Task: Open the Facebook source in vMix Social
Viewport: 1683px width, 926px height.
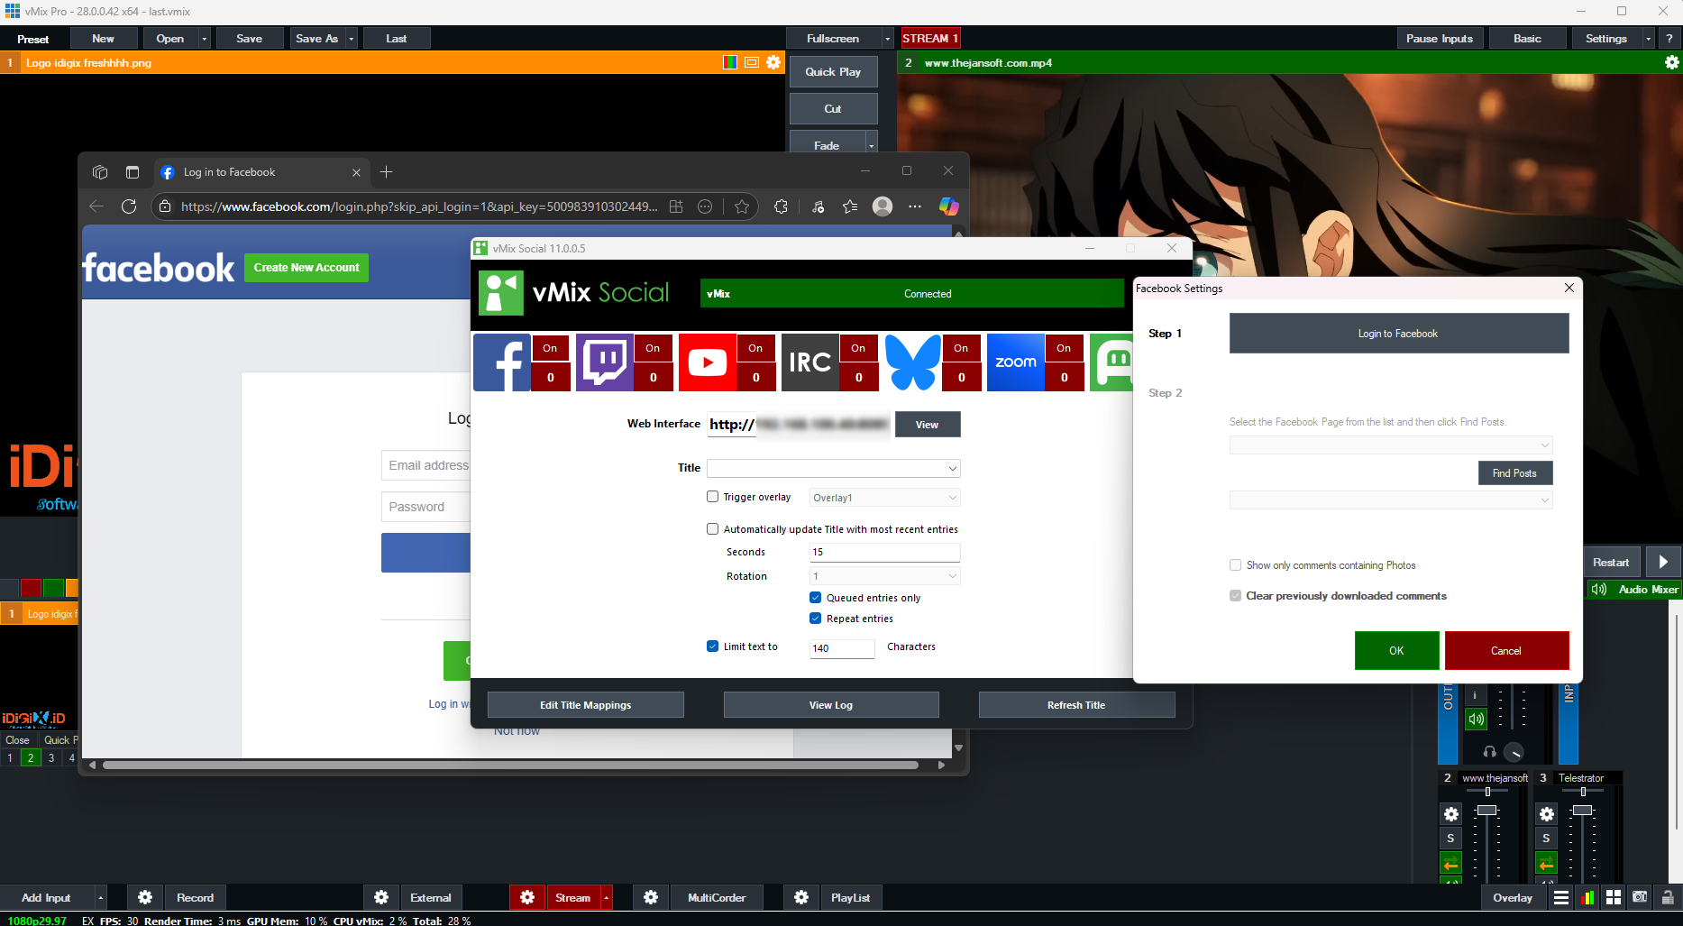Action: click(502, 362)
